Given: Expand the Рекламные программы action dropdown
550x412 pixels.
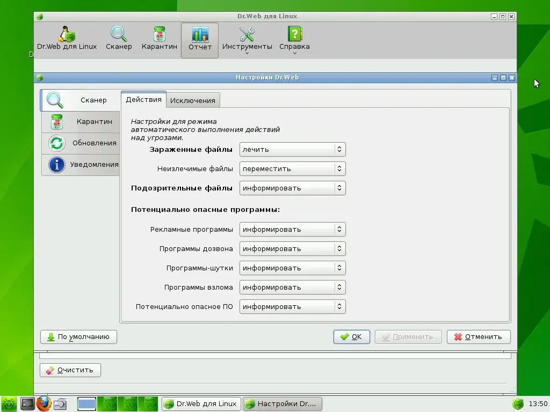Looking at the screenshot, I should point(292,229).
